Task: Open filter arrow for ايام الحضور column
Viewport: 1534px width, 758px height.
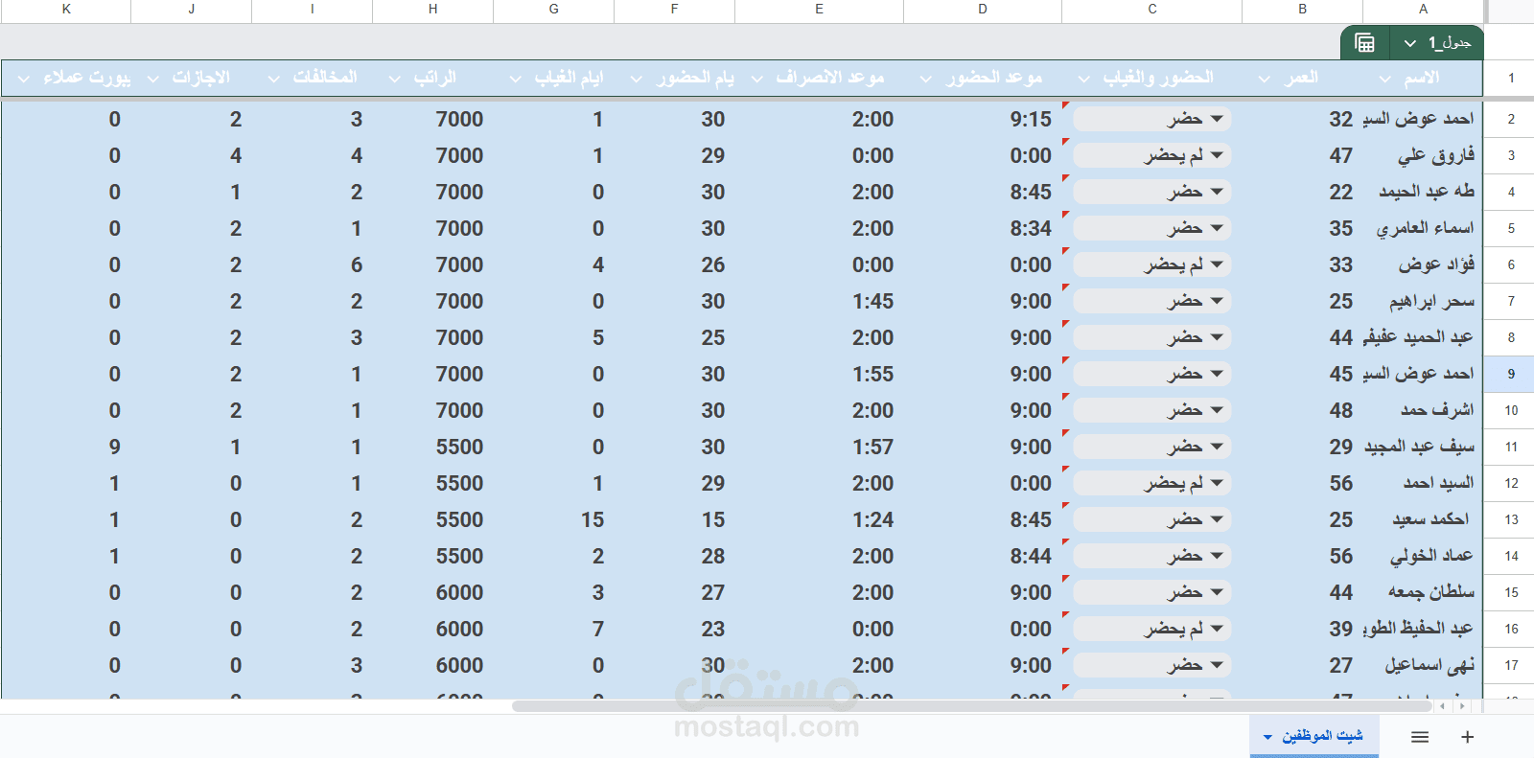Action: [x=637, y=79]
